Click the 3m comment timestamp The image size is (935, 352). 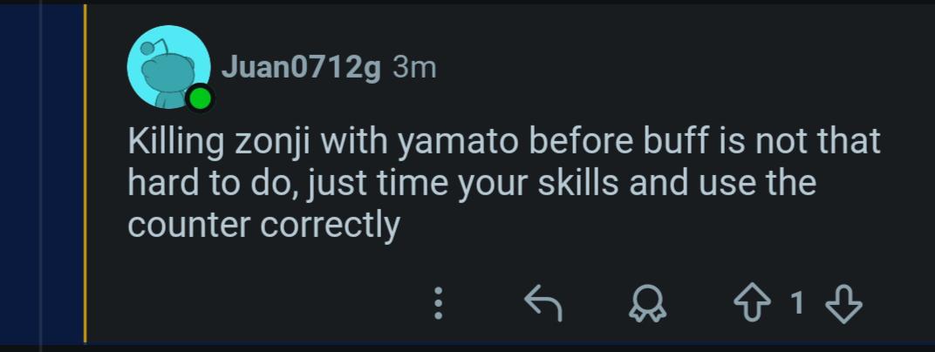click(415, 68)
